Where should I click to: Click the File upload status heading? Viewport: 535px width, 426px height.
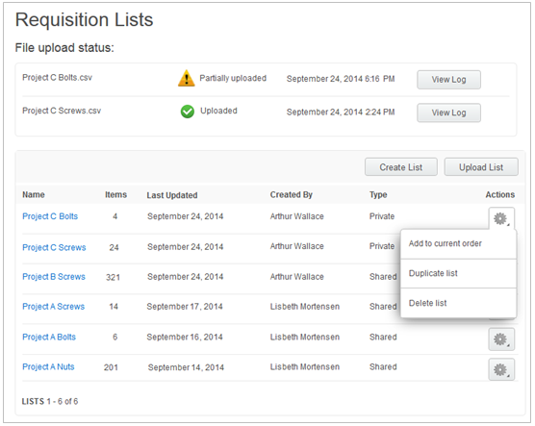coord(64,48)
